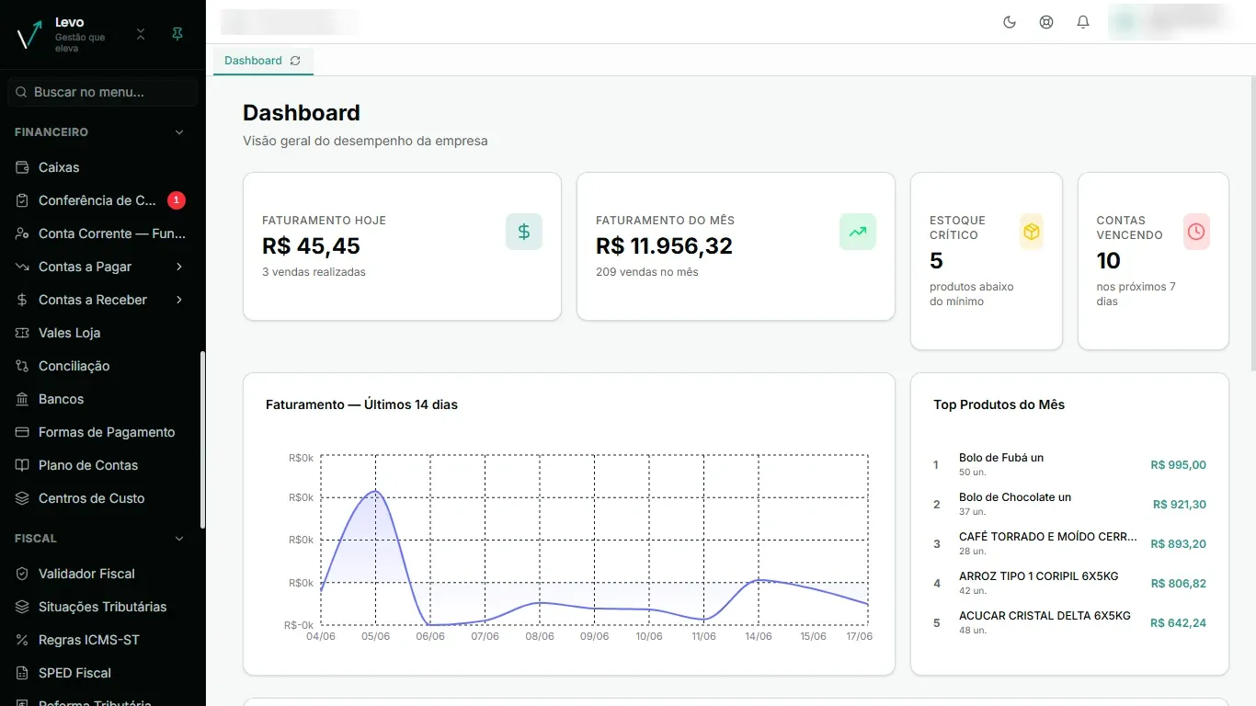This screenshot has width=1256, height=706.
Task: Refresh the Dashboard tab using its reload icon
Action: [295, 61]
